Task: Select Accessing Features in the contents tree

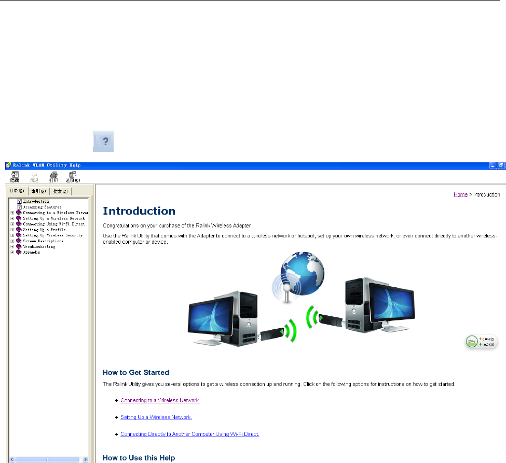Action: 42,207
